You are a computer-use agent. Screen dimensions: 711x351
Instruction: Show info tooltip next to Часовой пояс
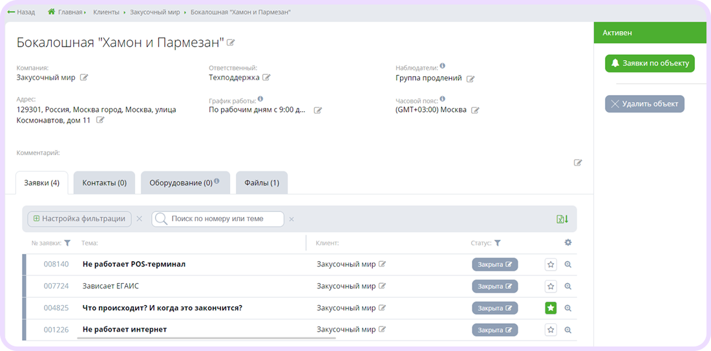[x=443, y=99]
